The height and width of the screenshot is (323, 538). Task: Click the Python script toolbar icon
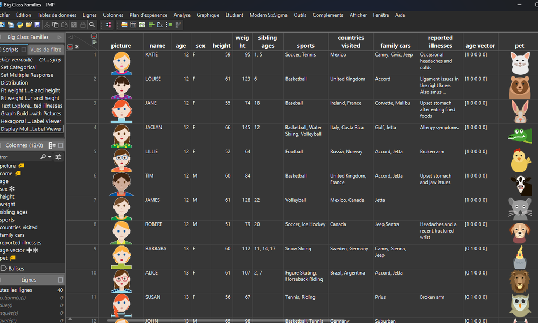(20, 25)
